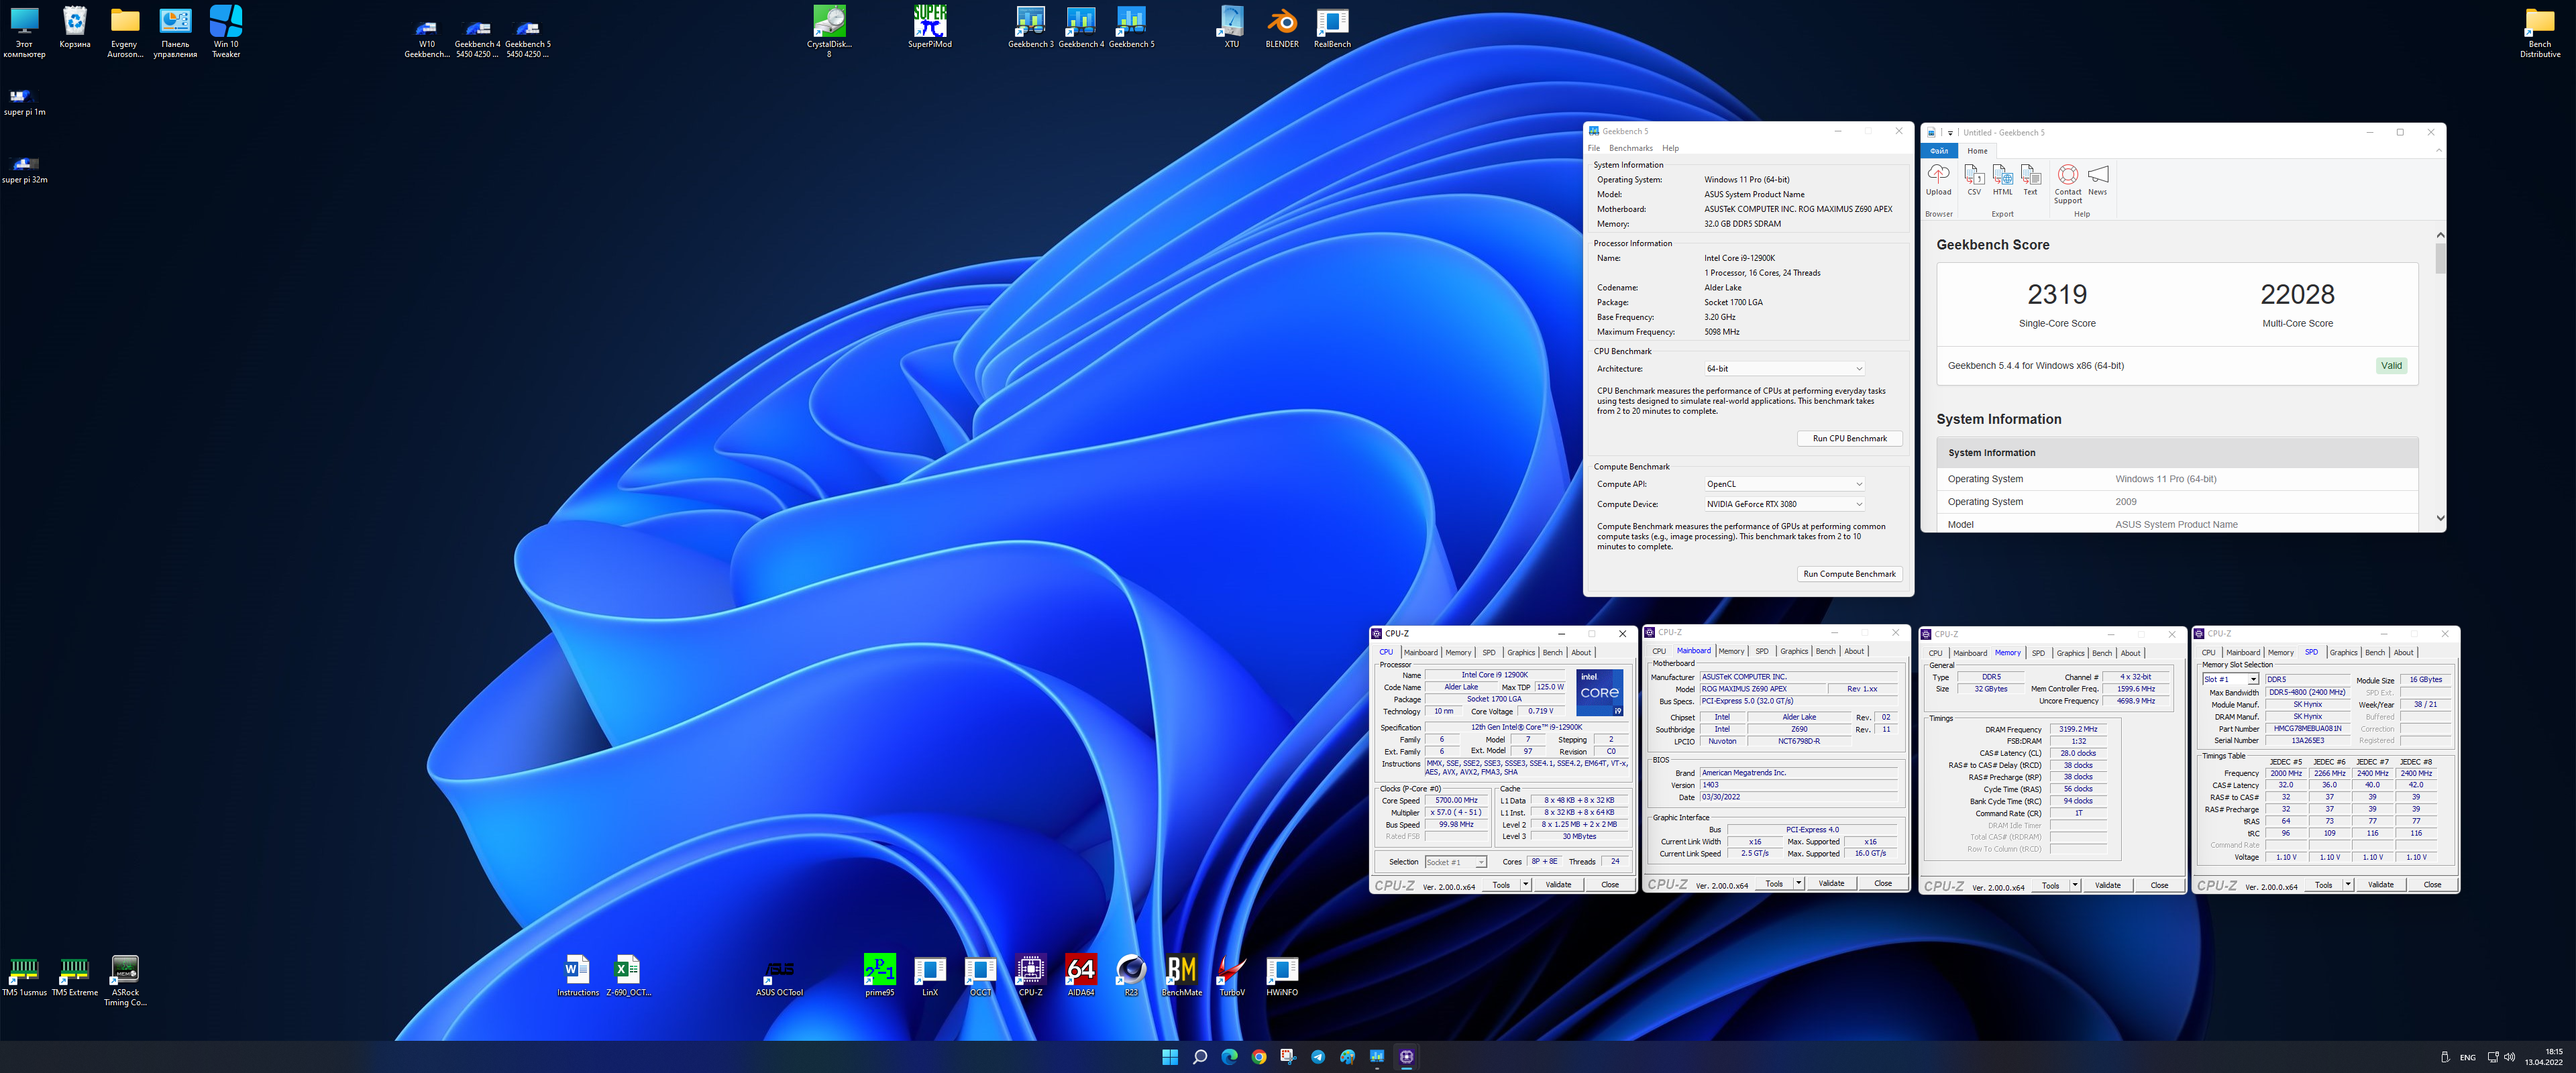The width and height of the screenshot is (2576, 1073).
Task: Open Contact Support in the ribbon
Action: point(2067,184)
